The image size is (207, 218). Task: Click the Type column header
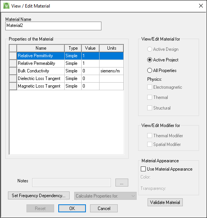[73, 48]
